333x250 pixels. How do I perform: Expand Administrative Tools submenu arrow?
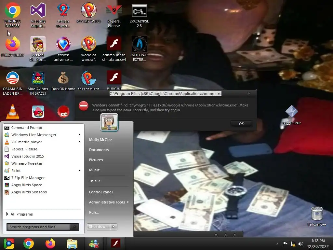pos(128,202)
